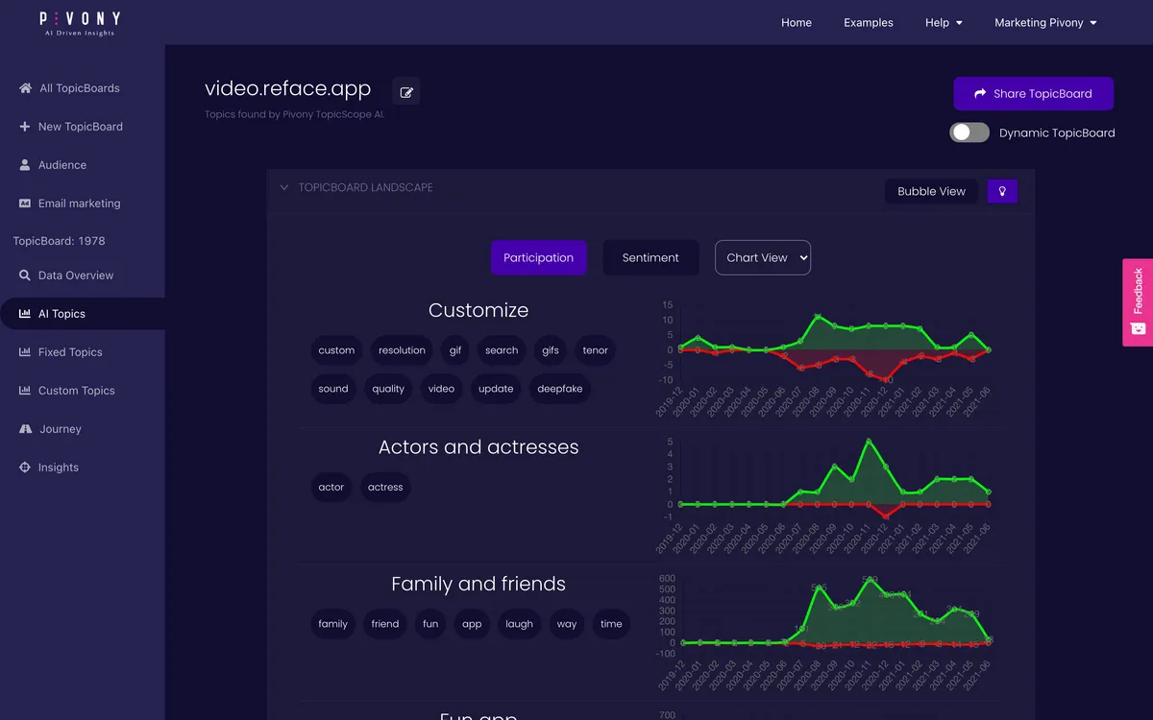Click the resolution keyword tag
This screenshot has width=1153, height=720.
[x=402, y=350]
